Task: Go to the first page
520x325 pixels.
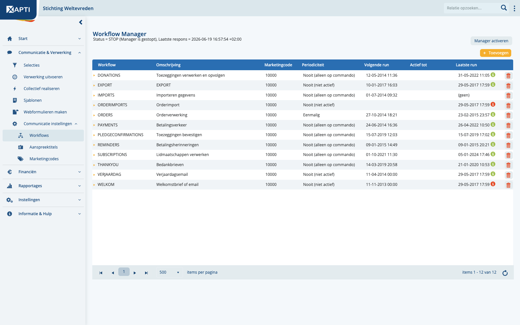Action: pos(101,273)
